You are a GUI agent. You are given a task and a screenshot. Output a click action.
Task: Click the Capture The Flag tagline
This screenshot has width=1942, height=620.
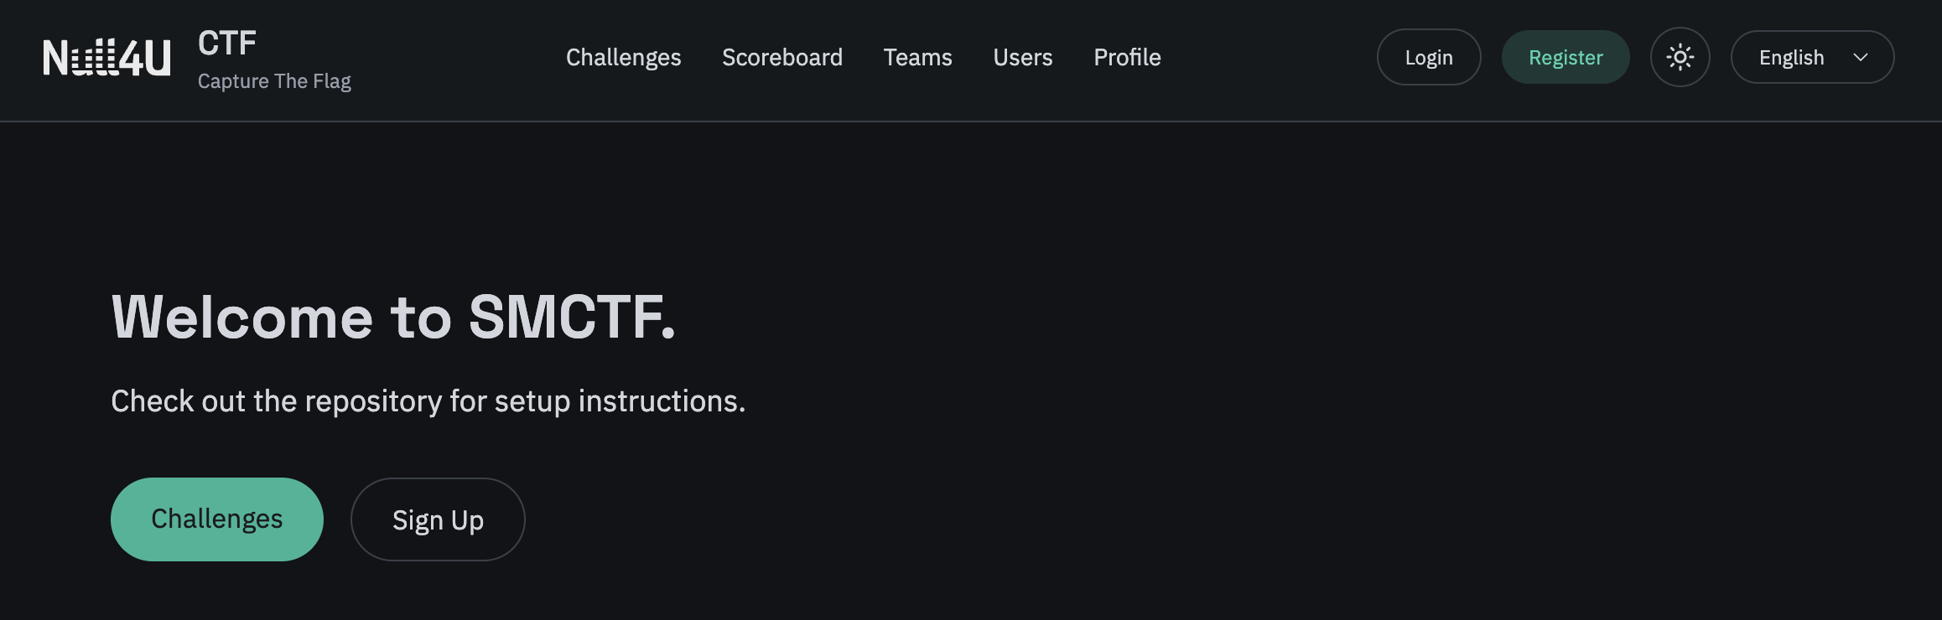(275, 80)
